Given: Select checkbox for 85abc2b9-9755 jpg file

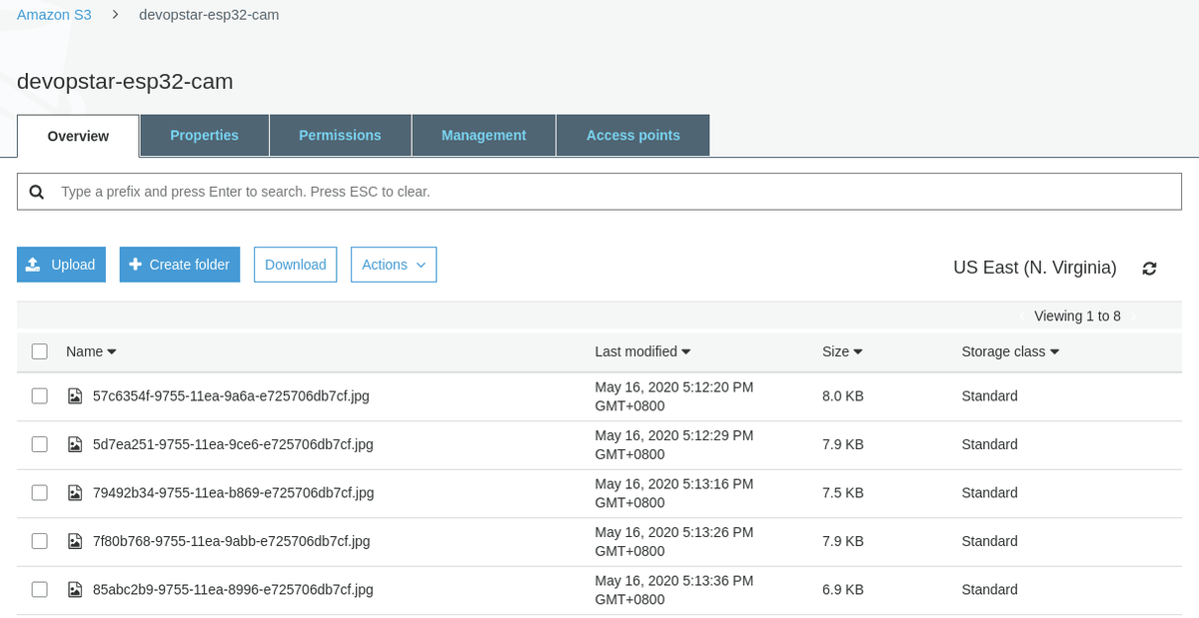Looking at the screenshot, I should click(x=40, y=590).
